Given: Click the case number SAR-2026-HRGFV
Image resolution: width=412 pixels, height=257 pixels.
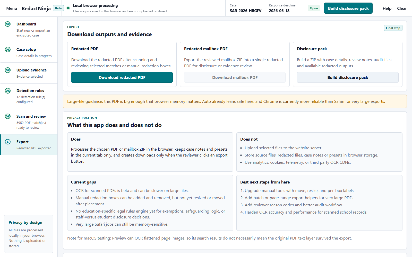Looking at the screenshot, I should [245, 11].
